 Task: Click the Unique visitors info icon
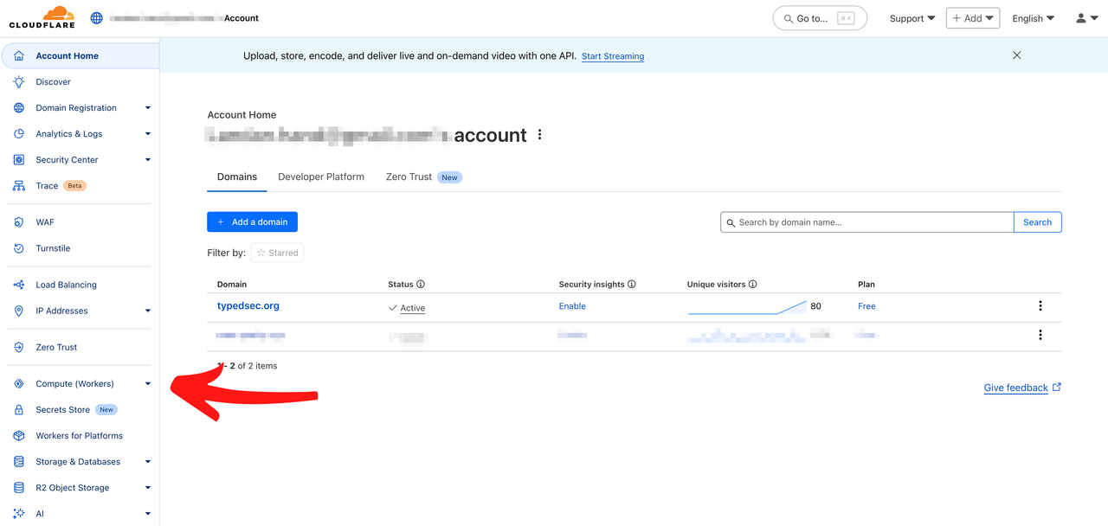753,284
